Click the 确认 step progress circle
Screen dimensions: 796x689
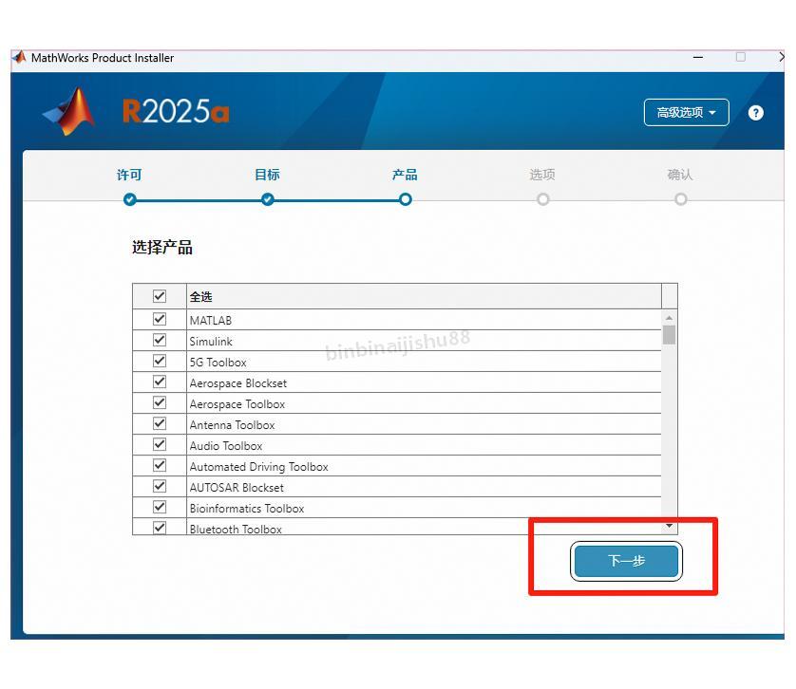coord(680,199)
